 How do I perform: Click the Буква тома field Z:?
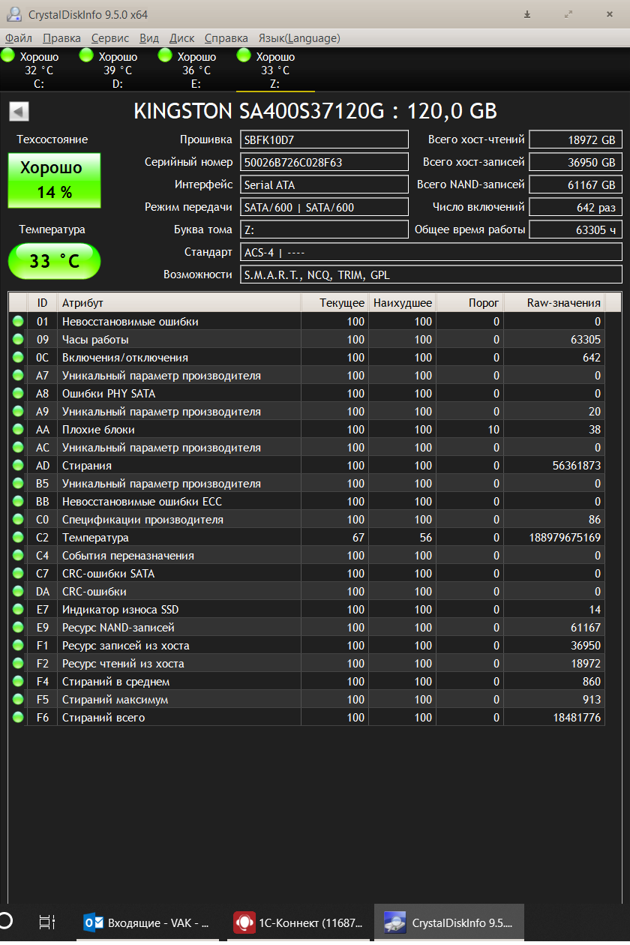click(x=324, y=229)
